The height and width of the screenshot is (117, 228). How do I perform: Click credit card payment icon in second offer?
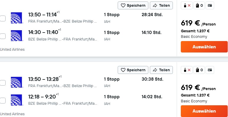[210, 70]
